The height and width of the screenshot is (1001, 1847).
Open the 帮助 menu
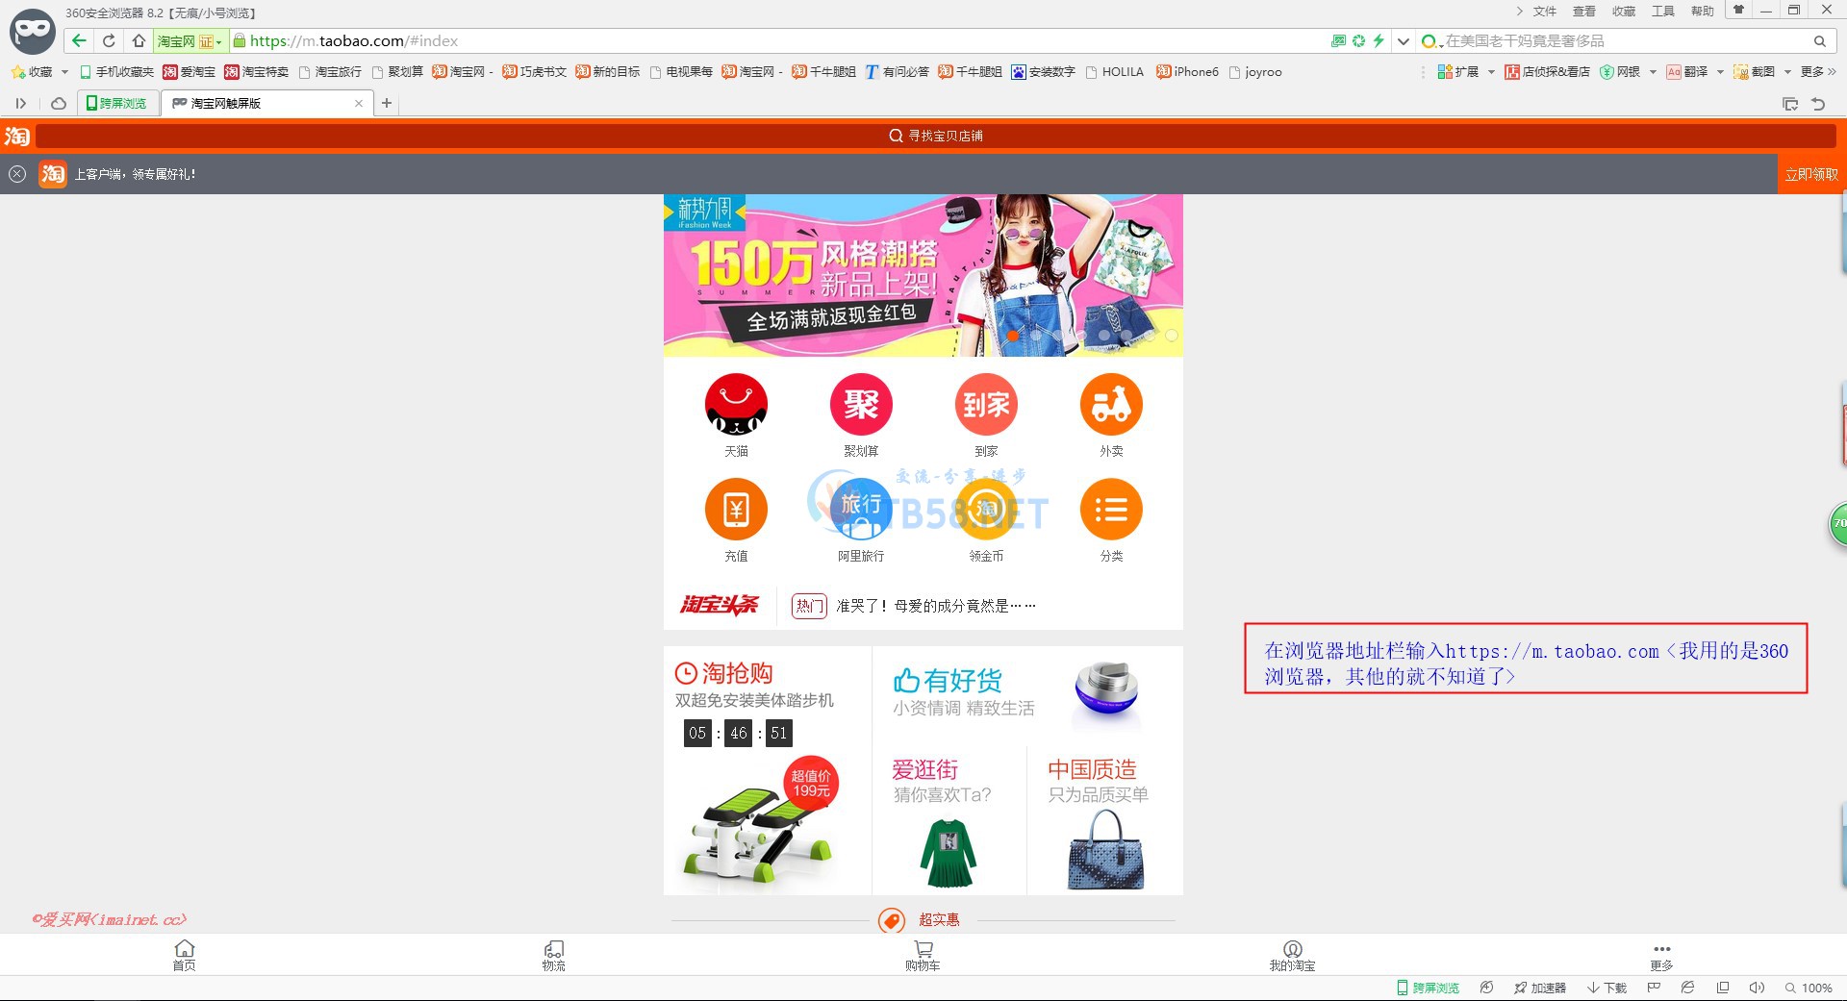(x=1702, y=12)
